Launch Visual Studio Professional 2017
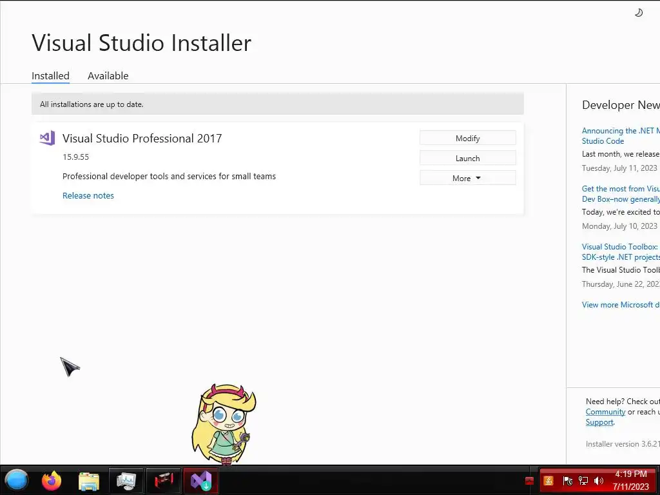This screenshot has width=660, height=495. (468, 159)
